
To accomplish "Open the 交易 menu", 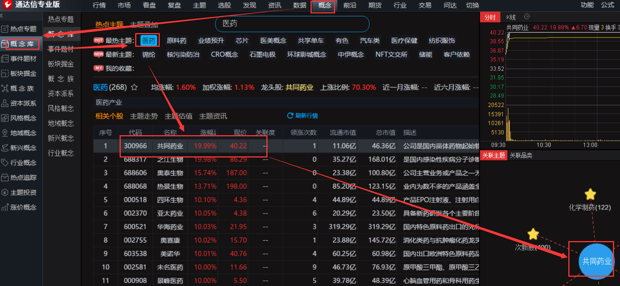I will click(425, 5).
